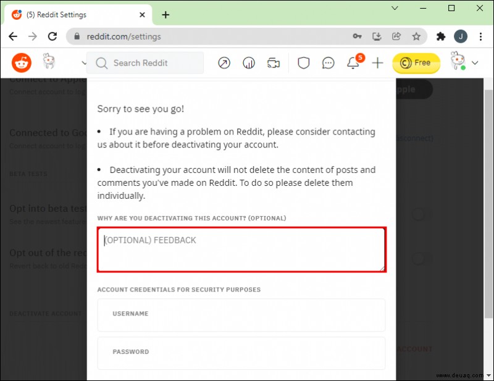Click the dimmed DEACTIVATE ACCOUNT heading

pyautogui.click(x=45, y=314)
